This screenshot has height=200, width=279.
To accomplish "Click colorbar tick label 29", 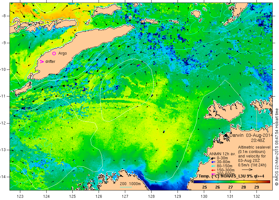I will tap(256, 187).
